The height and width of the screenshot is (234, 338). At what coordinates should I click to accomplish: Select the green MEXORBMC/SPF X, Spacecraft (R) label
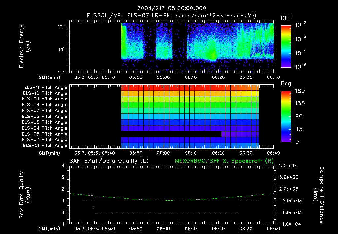coord(224,161)
